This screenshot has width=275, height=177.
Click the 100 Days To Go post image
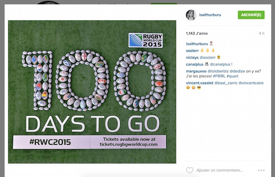pos(92,92)
